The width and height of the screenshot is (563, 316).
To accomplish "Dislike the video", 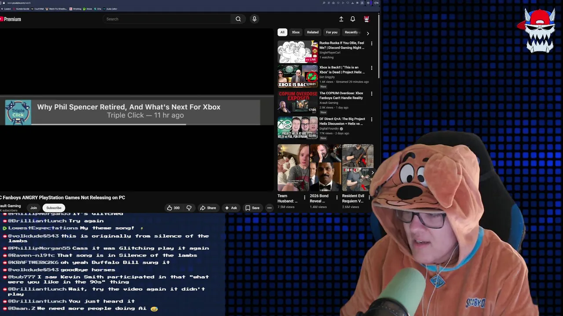I will point(189,208).
